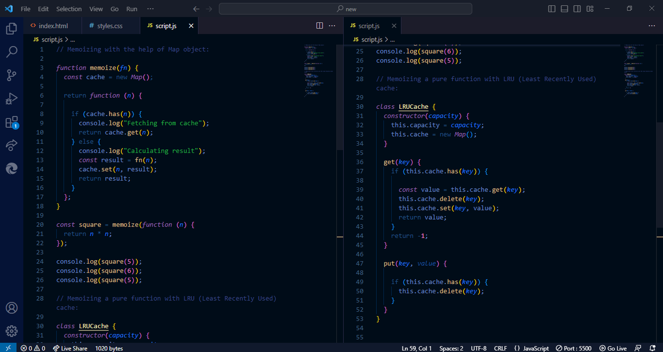Toggle the bottom Panel visibility
The height and width of the screenshot is (352, 663).
564,8
